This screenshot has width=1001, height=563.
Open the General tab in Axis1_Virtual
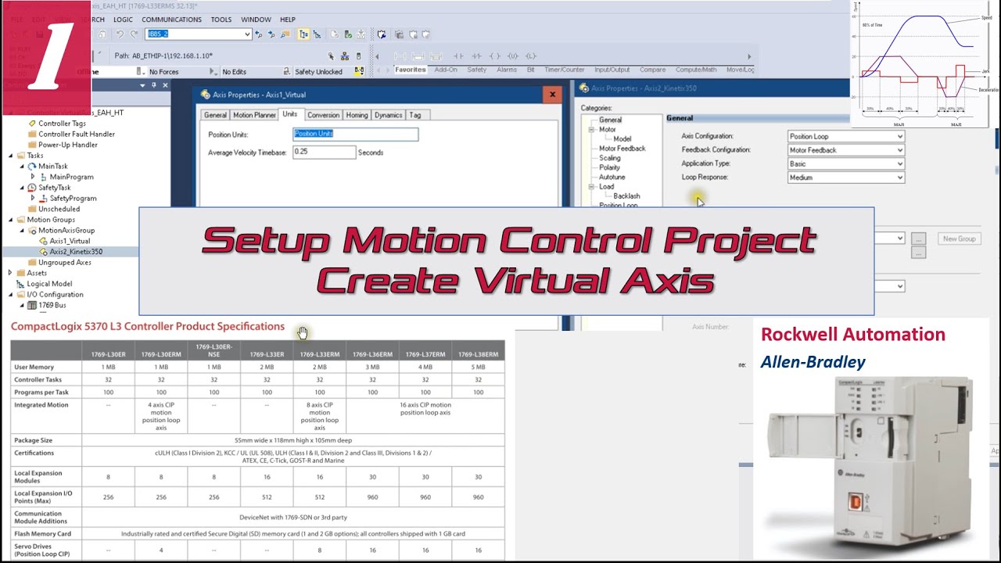[x=215, y=115]
